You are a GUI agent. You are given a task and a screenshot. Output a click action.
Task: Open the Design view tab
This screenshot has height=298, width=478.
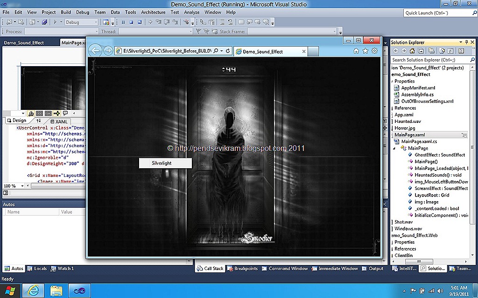(x=17, y=121)
